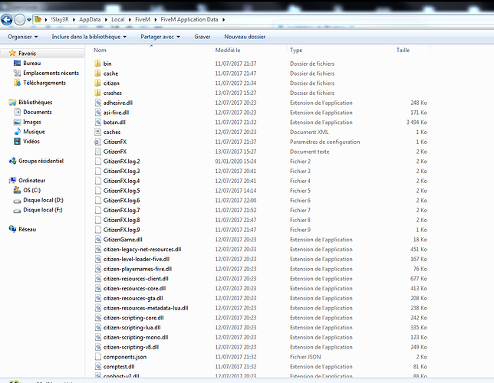Open Images library in sidebar

pos(31,122)
